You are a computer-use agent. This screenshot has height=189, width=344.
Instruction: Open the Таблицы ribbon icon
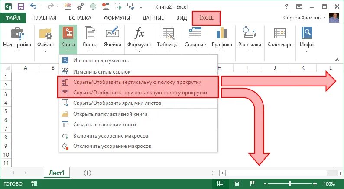[168, 33]
